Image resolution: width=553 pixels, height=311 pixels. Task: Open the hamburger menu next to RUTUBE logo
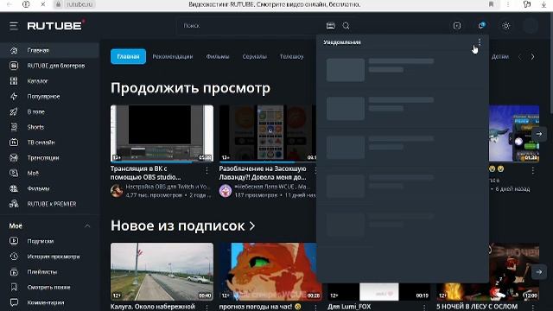14,26
